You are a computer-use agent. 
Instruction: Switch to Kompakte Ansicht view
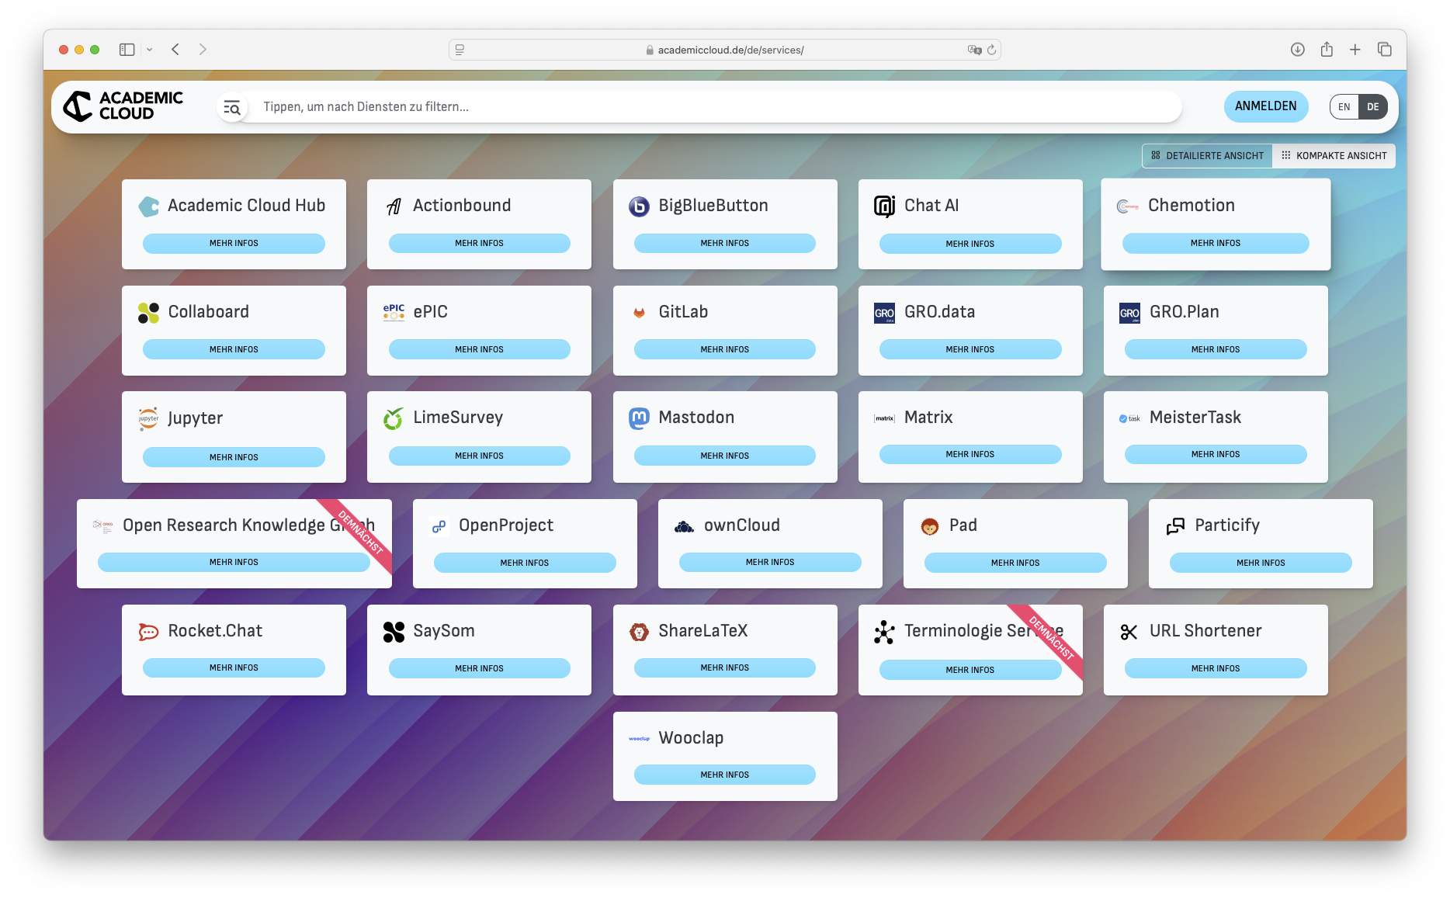1334,155
